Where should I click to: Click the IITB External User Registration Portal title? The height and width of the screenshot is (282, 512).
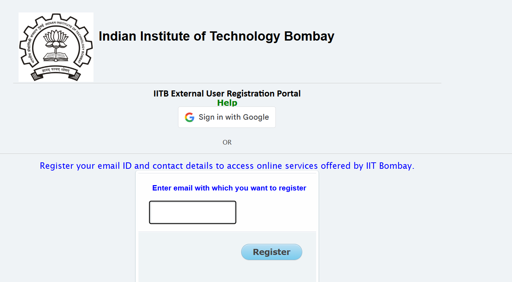pos(227,94)
